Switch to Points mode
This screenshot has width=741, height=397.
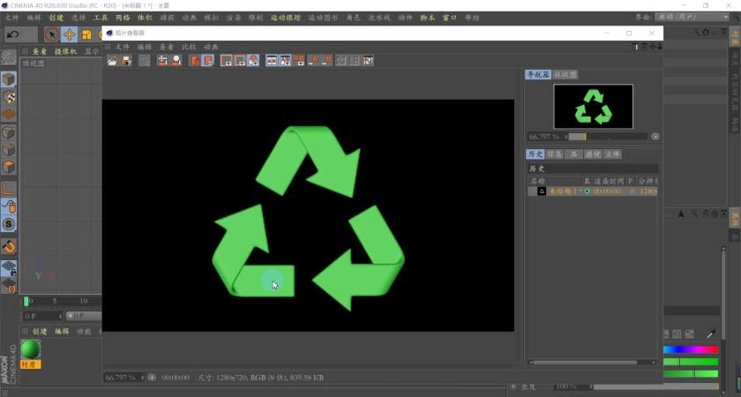coord(9,133)
